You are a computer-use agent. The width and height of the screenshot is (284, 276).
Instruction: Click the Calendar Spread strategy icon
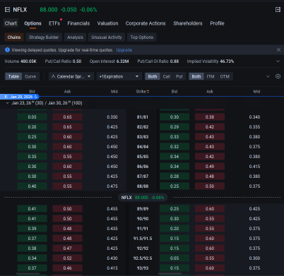pyautogui.click(x=53, y=76)
